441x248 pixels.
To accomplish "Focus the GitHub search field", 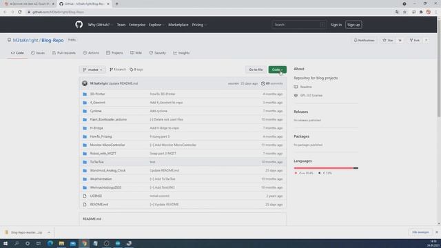I will (x=299, y=25).
